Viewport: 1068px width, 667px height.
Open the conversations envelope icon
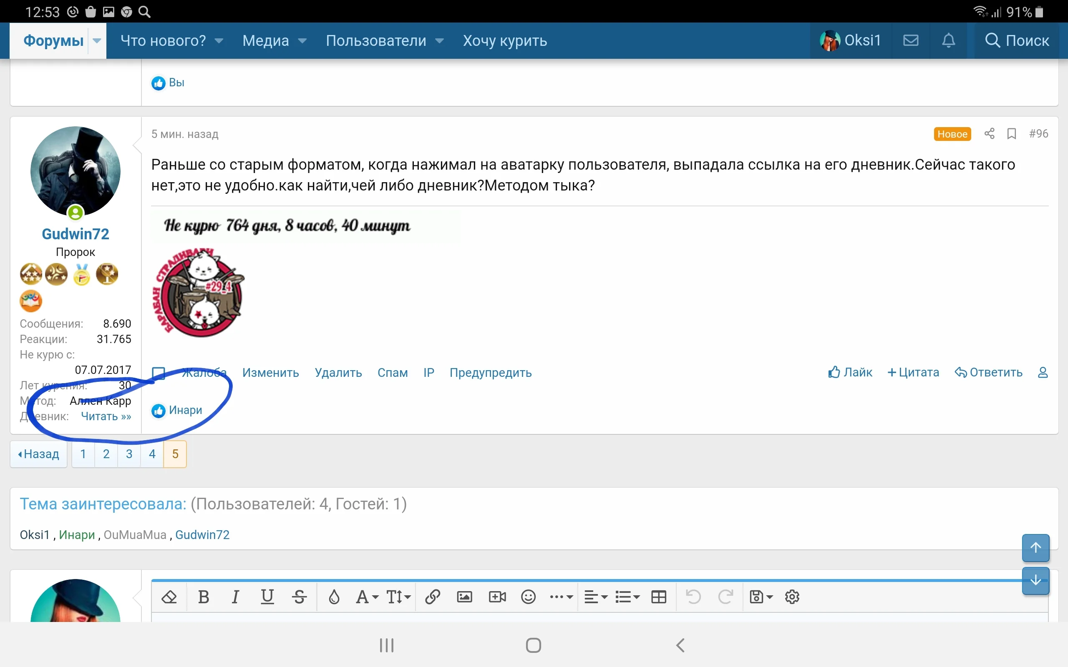click(911, 40)
